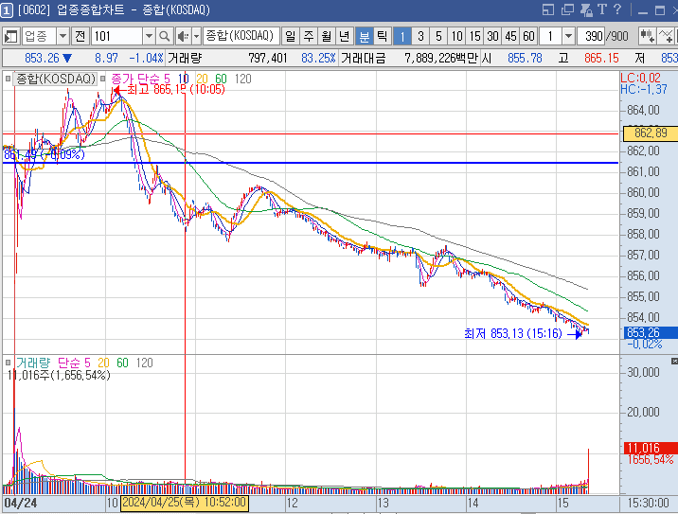Image resolution: width=678 pixels, height=514 pixels.
Task: Click the 전 button next to 업종
Action: point(79,36)
